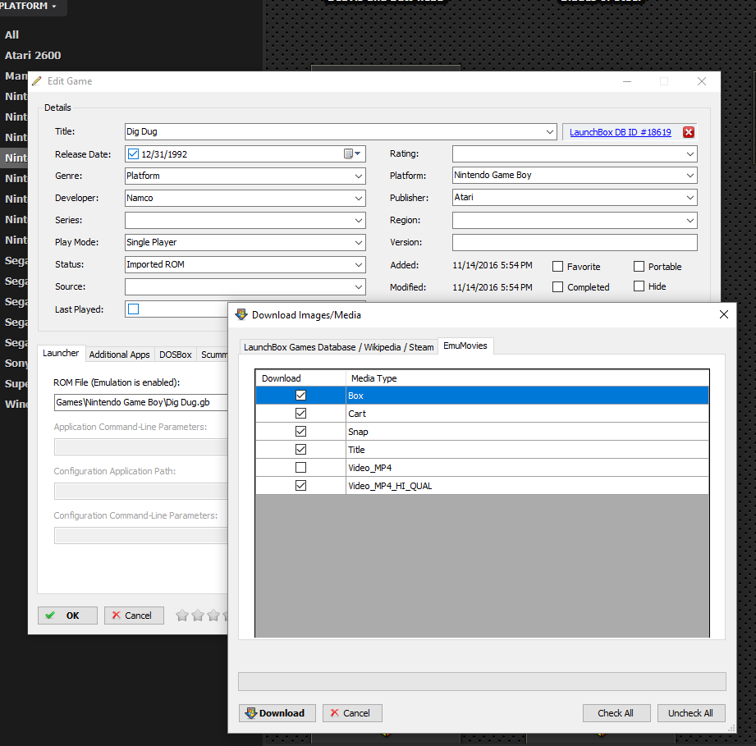Image resolution: width=756 pixels, height=746 pixels.
Task: Click Cancel in Edit Game window
Action: coord(134,616)
